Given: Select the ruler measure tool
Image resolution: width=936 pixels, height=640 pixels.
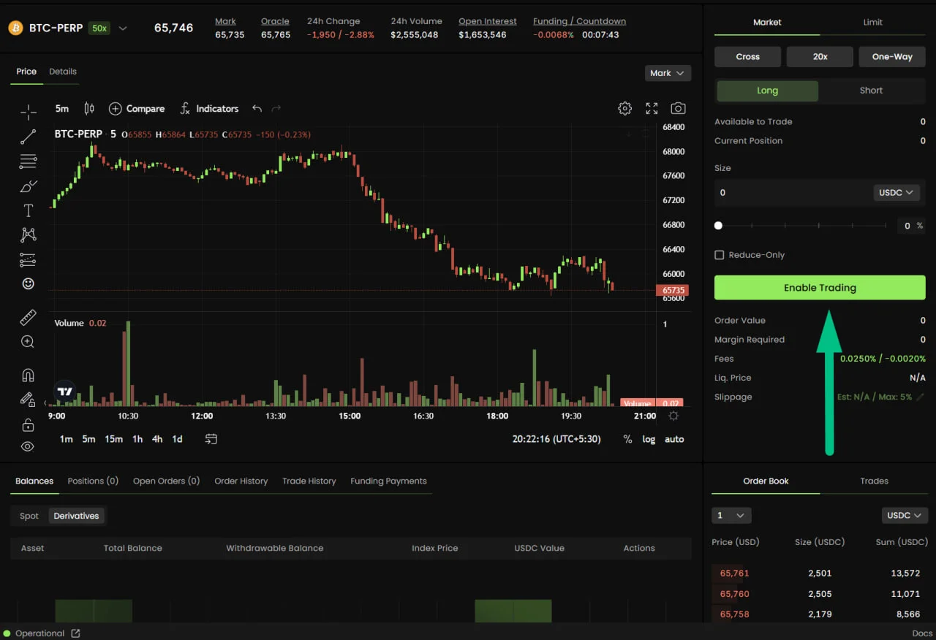Looking at the screenshot, I should (x=28, y=317).
